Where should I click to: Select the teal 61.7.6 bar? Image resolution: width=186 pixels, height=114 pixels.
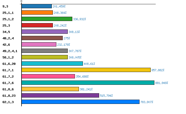[x=88, y=83]
